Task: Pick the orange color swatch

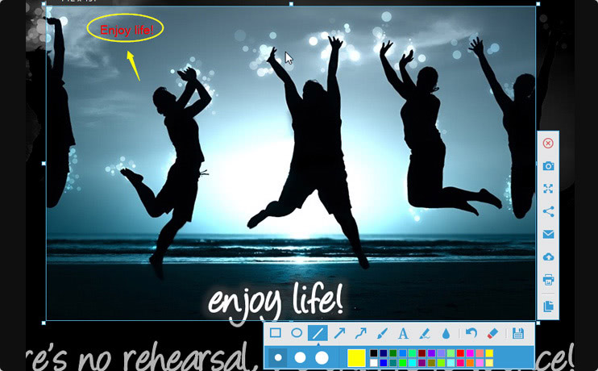Action: click(x=470, y=363)
